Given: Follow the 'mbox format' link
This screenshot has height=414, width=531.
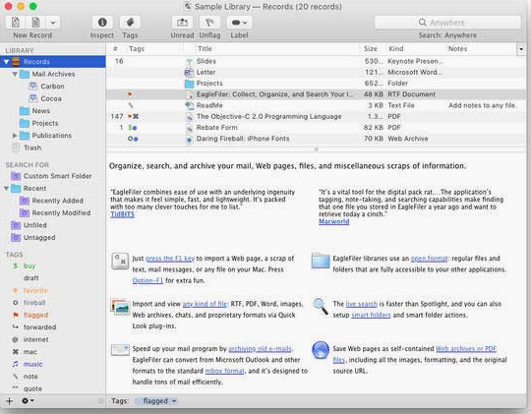Looking at the screenshot, I should click(x=224, y=371).
